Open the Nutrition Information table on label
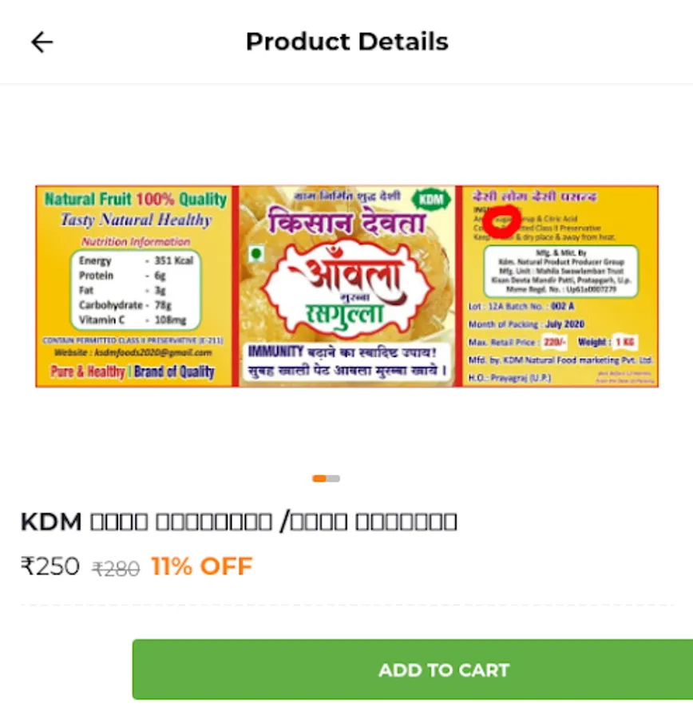This screenshot has width=693, height=719. [x=136, y=290]
